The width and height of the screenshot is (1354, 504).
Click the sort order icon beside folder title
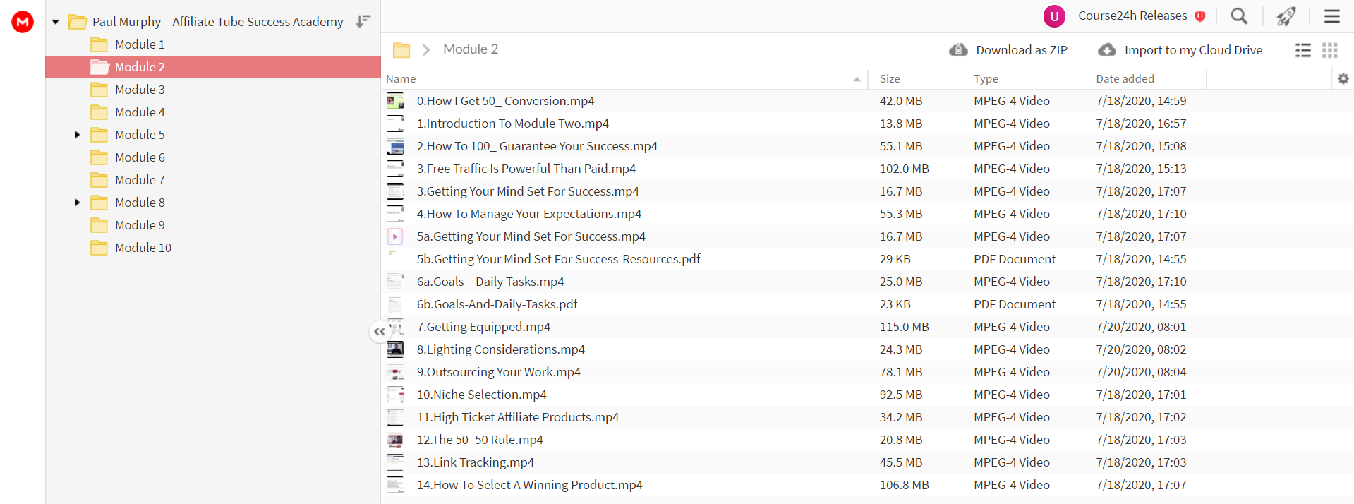pyautogui.click(x=363, y=21)
